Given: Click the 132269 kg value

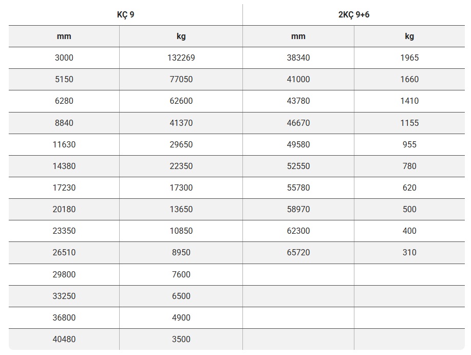Looking at the screenshot, I should coord(181,58).
